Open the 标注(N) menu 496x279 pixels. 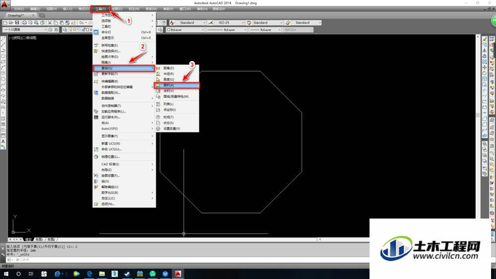[134, 9]
